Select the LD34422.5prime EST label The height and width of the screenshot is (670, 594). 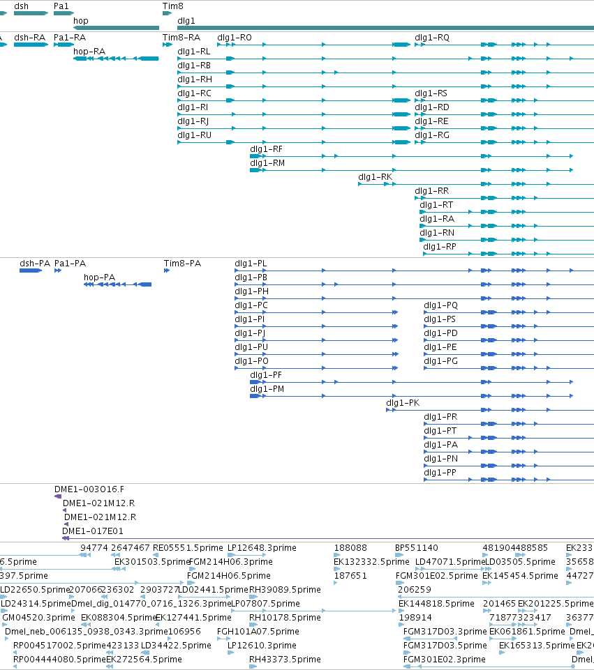tap(176, 646)
